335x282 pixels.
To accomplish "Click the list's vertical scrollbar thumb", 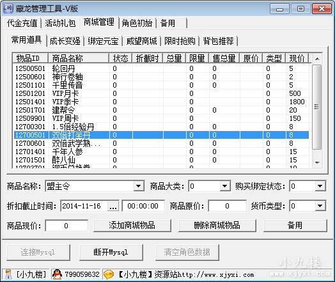I will pyautogui.click(x=317, y=107).
